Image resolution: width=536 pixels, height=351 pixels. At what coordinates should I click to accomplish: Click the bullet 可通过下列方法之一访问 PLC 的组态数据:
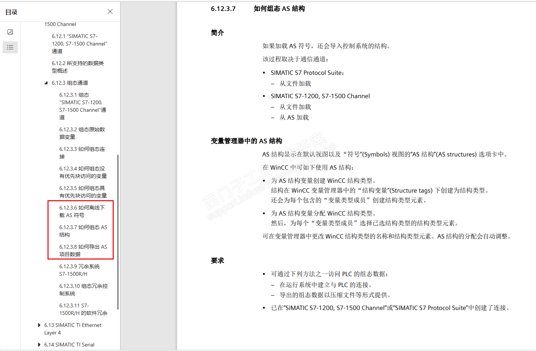click(x=330, y=274)
